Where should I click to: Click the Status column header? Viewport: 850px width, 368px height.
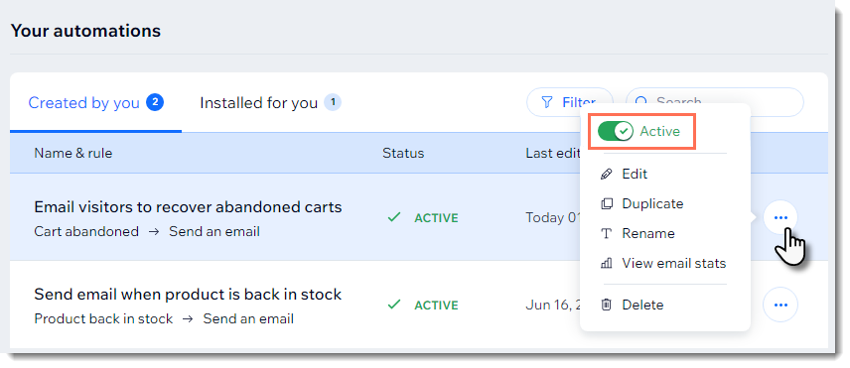(403, 153)
